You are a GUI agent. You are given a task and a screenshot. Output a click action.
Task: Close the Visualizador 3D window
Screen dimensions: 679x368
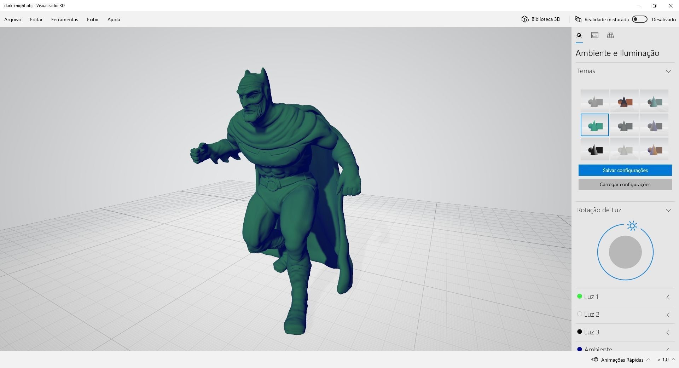(x=671, y=6)
